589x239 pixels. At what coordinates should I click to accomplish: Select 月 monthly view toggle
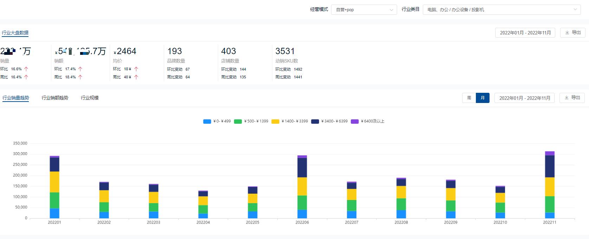click(x=483, y=98)
